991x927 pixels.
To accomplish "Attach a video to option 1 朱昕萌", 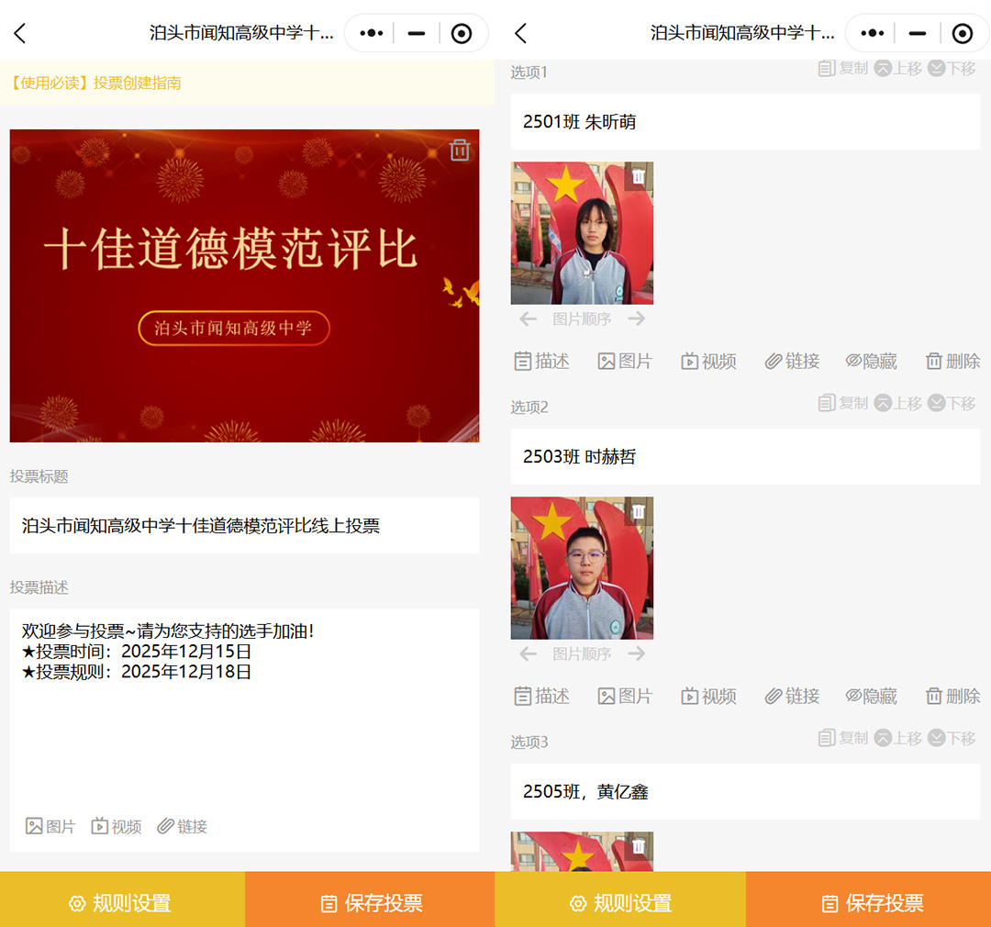I will click(x=708, y=361).
